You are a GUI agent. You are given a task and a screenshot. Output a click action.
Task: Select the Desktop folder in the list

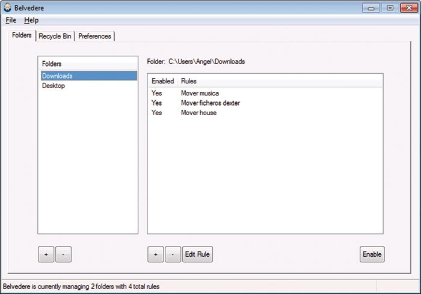tap(89, 86)
